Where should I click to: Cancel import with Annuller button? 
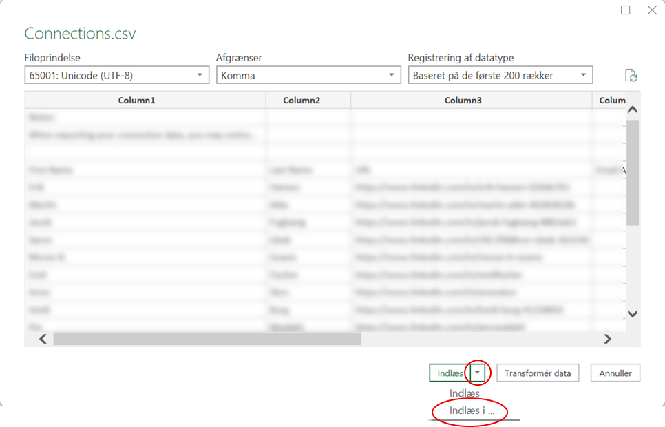coord(615,373)
